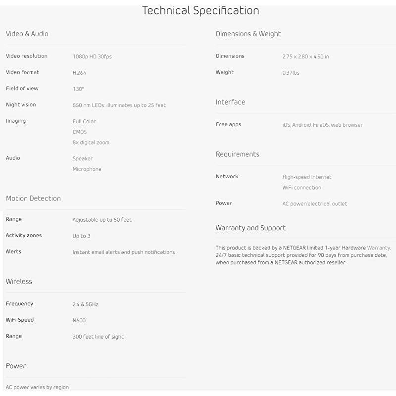Click the Dimensions & Weight heading
Image resolution: width=396 pixels, height=396 pixels.
(248, 34)
